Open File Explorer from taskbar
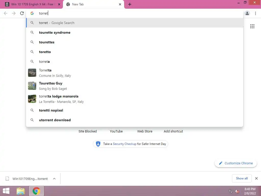 click(21, 191)
